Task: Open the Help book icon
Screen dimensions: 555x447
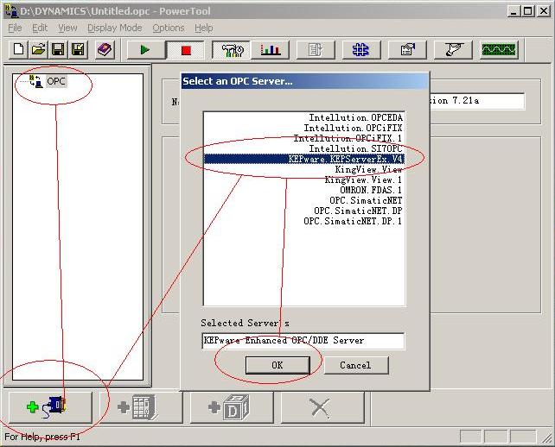Action: [x=105, y=49]
